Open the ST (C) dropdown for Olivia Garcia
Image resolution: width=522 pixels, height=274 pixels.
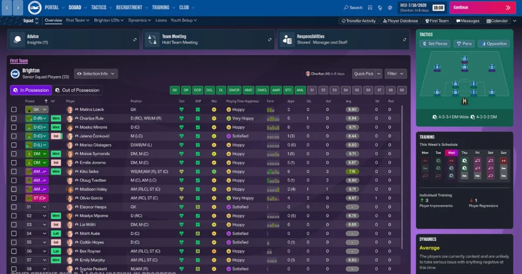37,198
